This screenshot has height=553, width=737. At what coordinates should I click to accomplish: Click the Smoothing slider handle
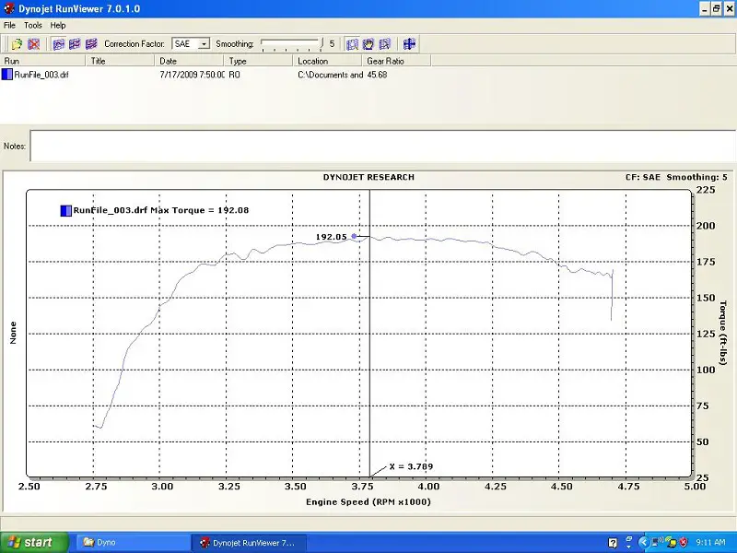click(322, 43)
